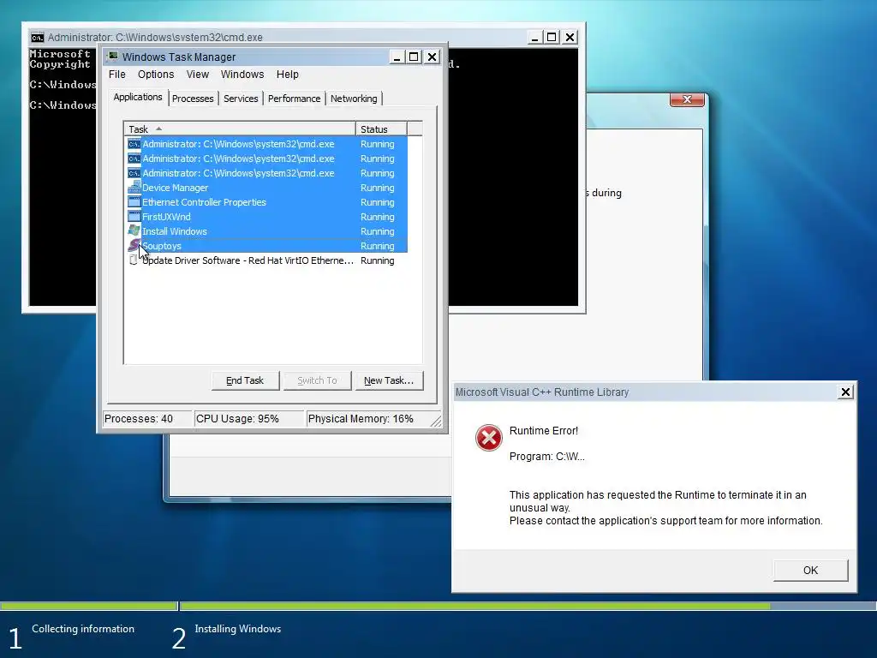
Task: Open the File menu in Task Manager
Action: click(116, 75)
